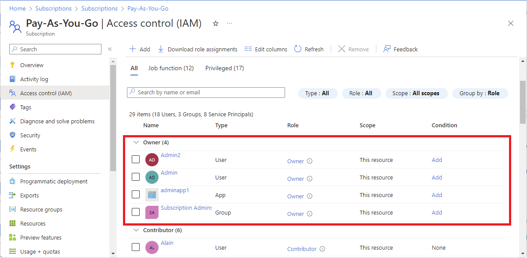Switch to the Privileged (17) tab

click(x=224, y=68)
